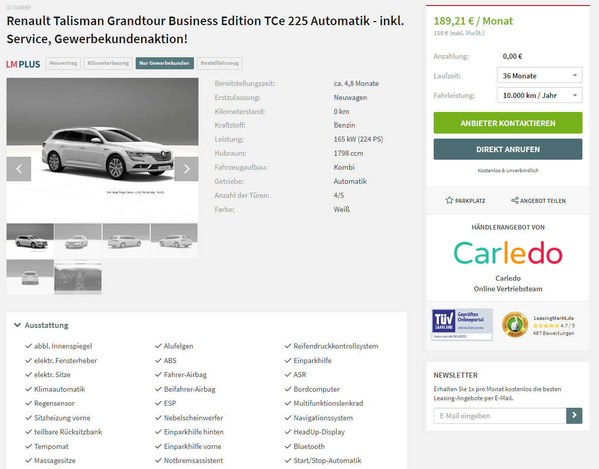The image size is (599, 469).
Task: Click the Klimaautomatik equipment item
Action: tap(60, 389)
